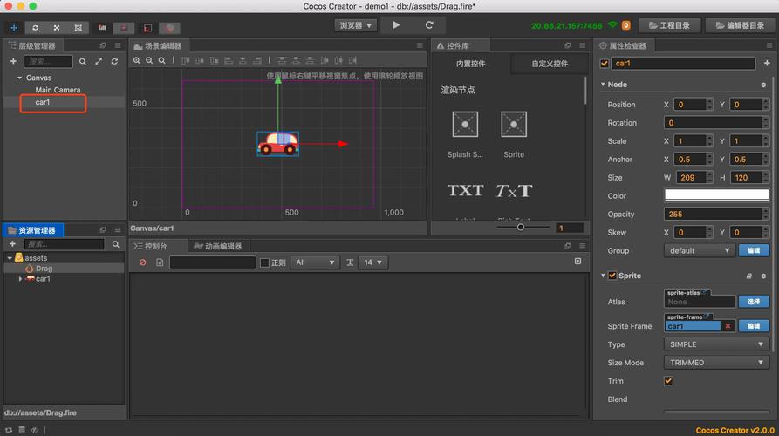
Task: Click the Sprite widget thumbnail
Action: [514, 124]
